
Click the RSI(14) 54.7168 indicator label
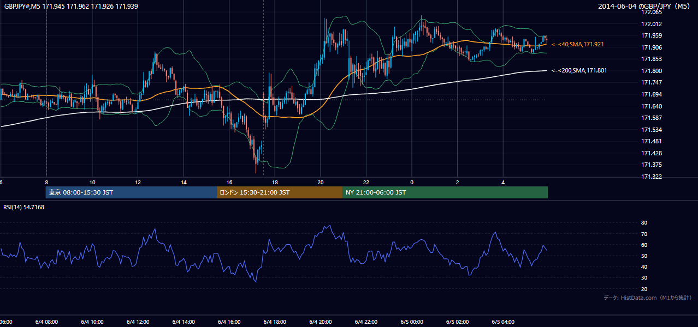pos(24,207)
